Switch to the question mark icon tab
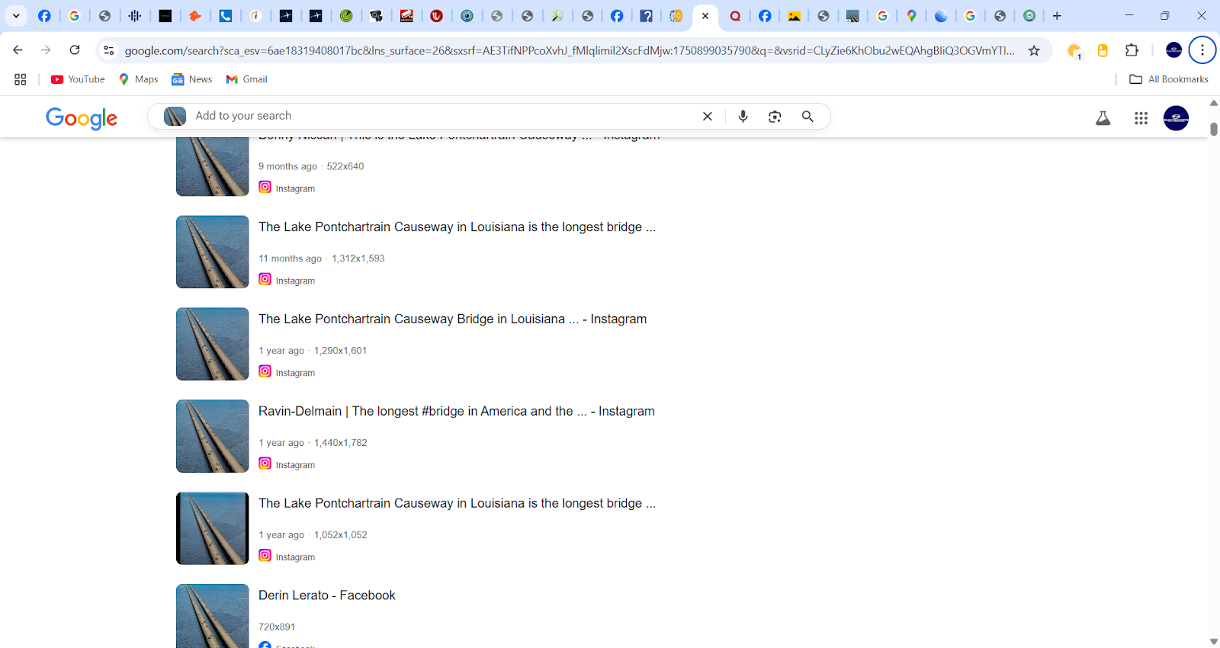The width and height of the screenshot is (1220, 648). coord(647,15)
